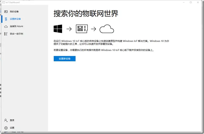Open 登录 sign-in entry
The height and width of the screenshot is (134, 204).
[x=25, y=120]
